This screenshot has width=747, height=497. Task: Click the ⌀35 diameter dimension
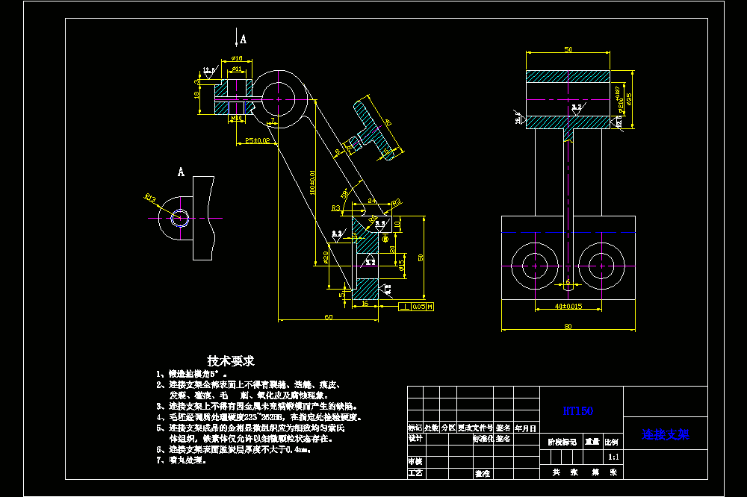(x=629, y=99)
